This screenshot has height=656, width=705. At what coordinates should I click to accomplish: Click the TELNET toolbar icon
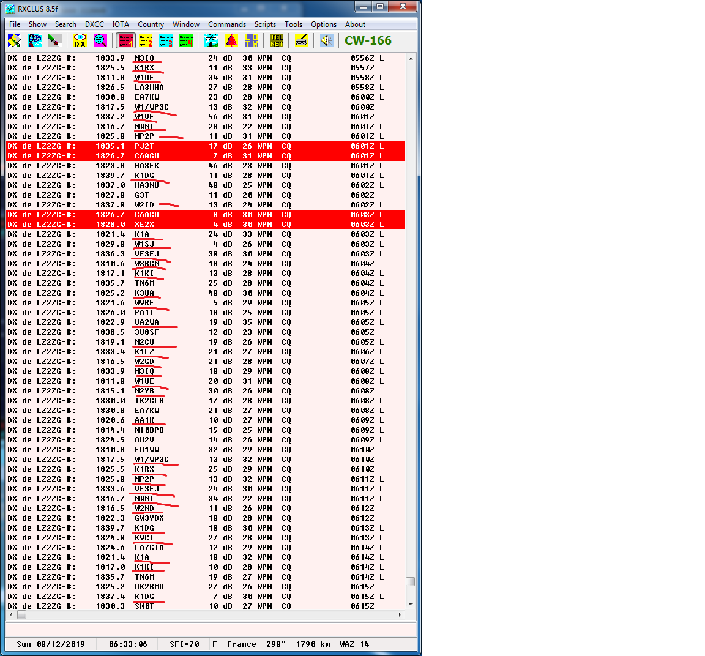(x=277, y=40)
